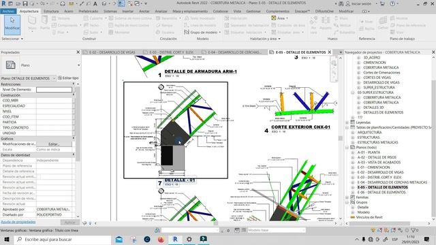Click the Definir work plane tool

383,23
